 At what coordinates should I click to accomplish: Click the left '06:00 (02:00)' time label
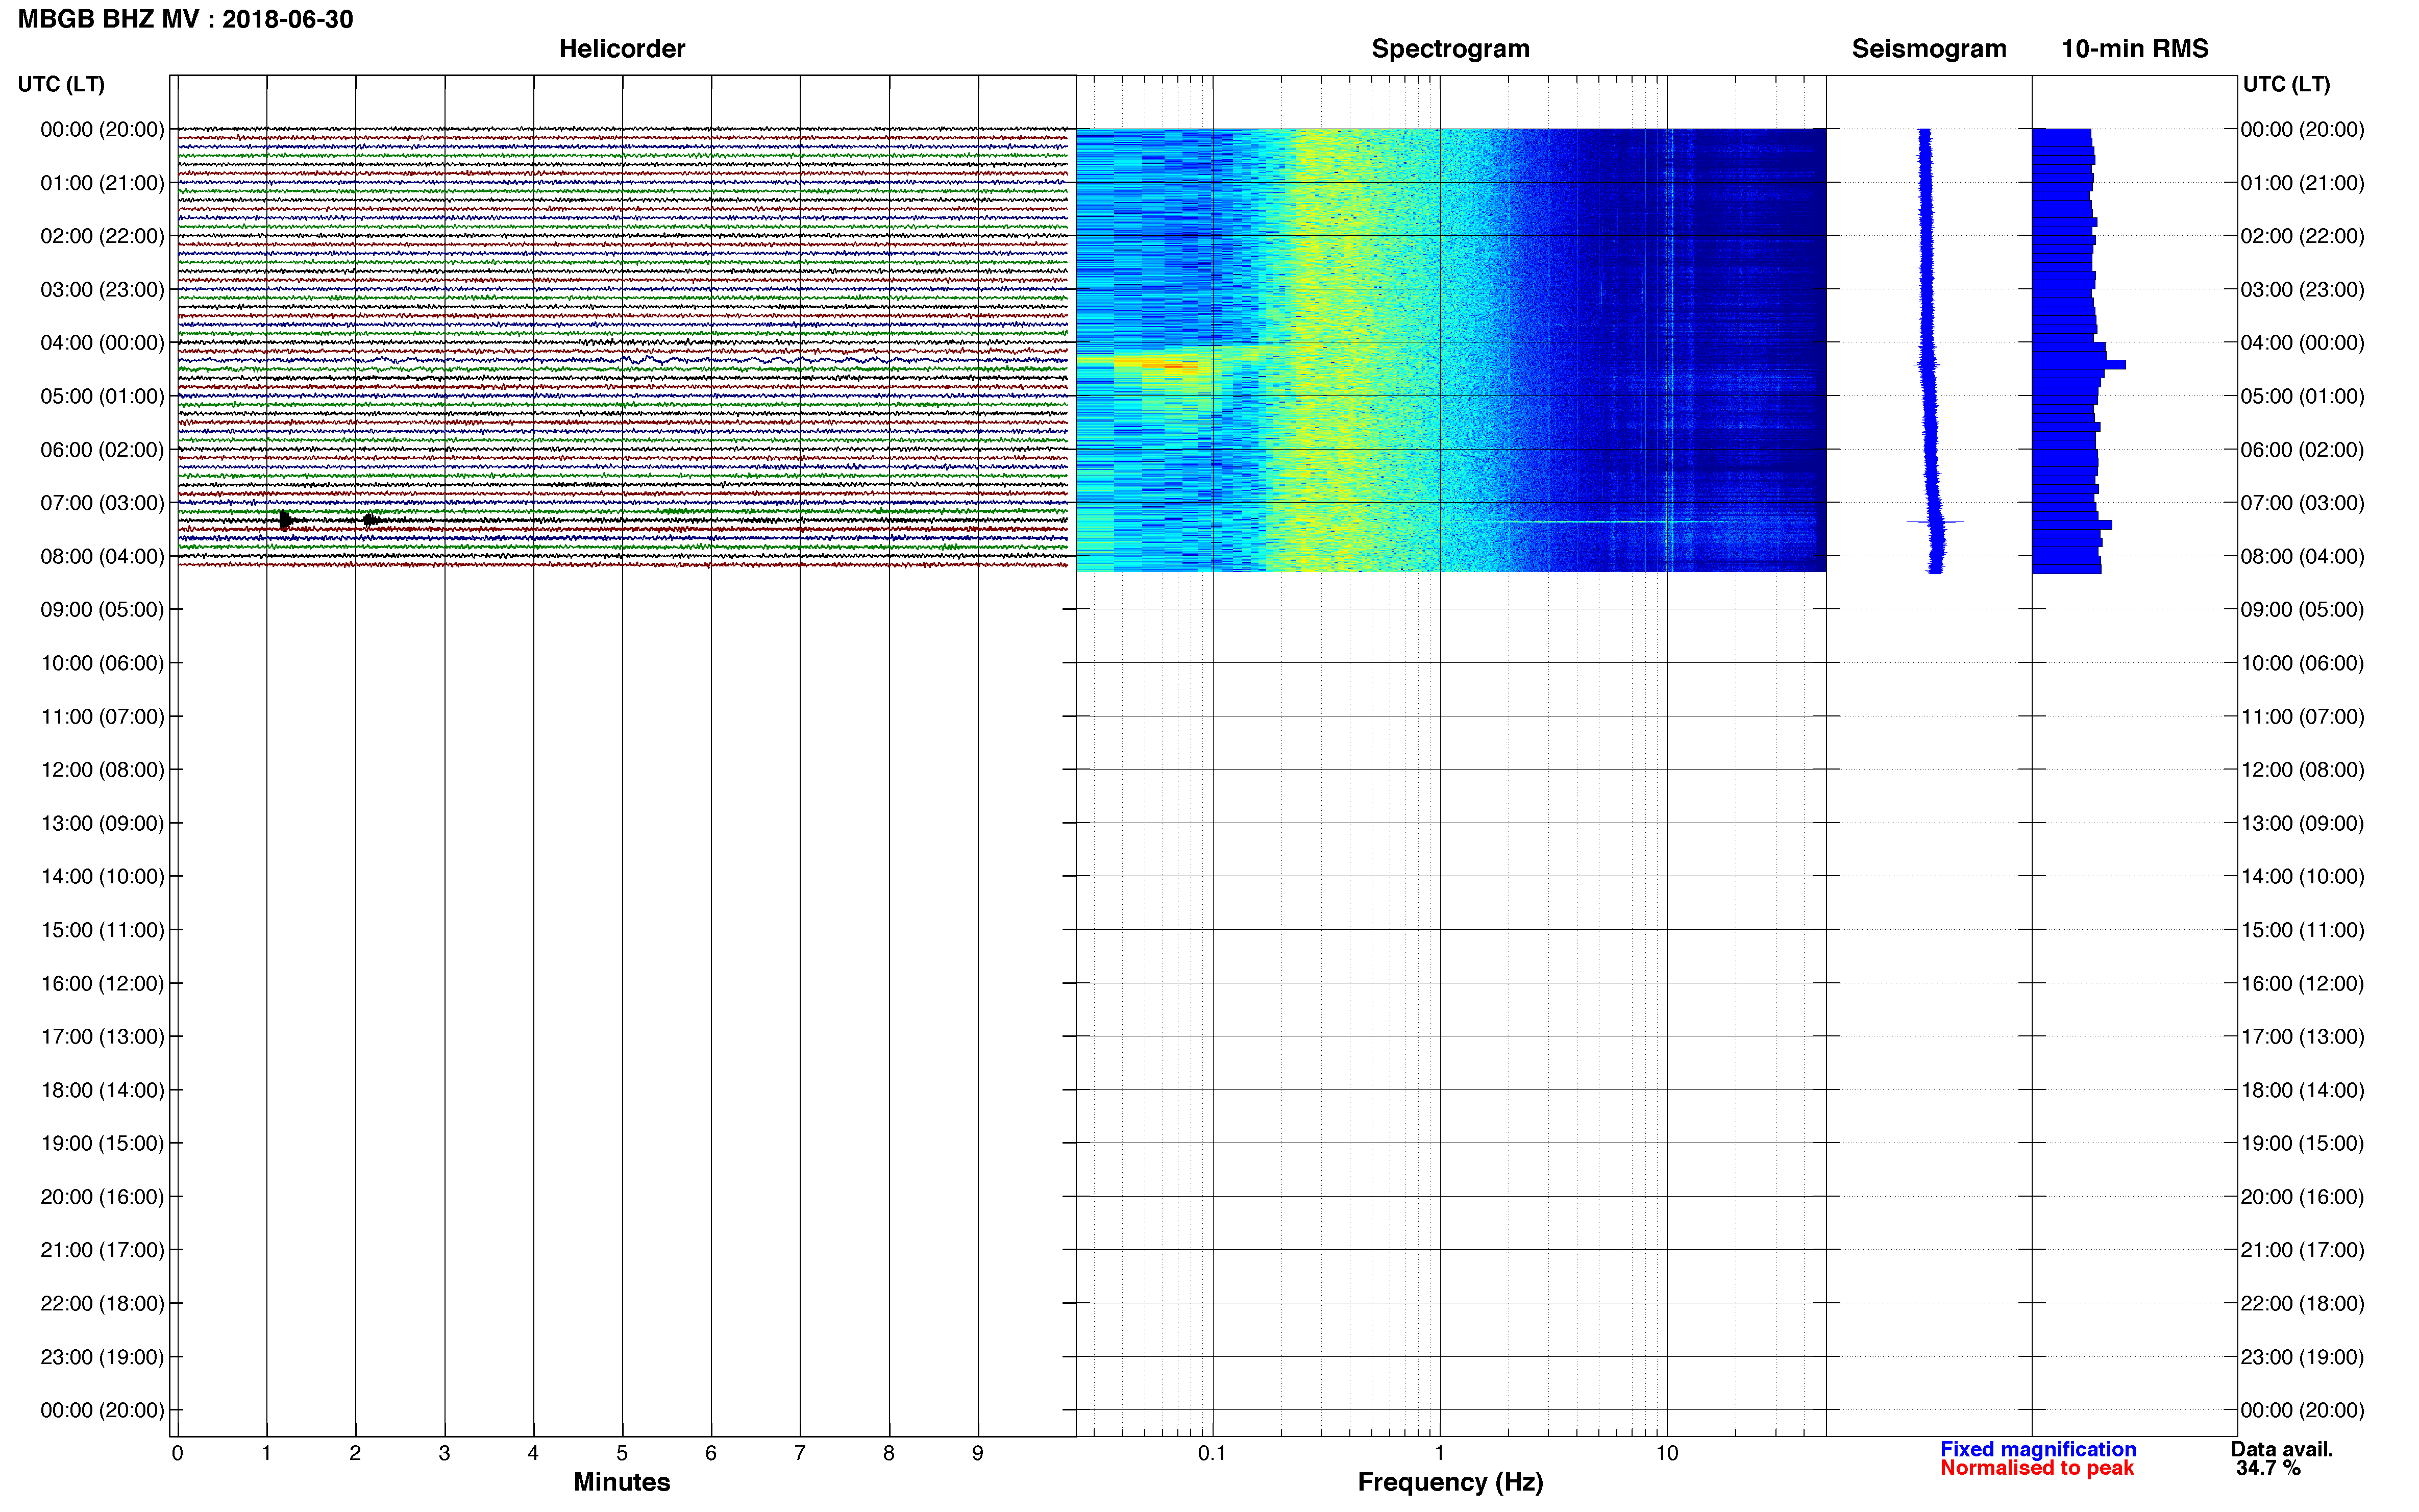102,449
